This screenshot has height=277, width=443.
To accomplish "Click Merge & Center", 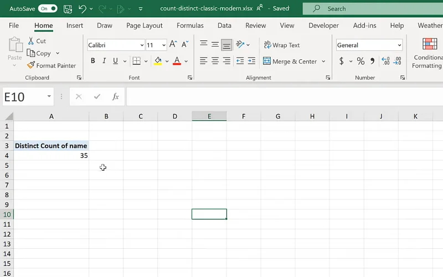I will 290,61.
